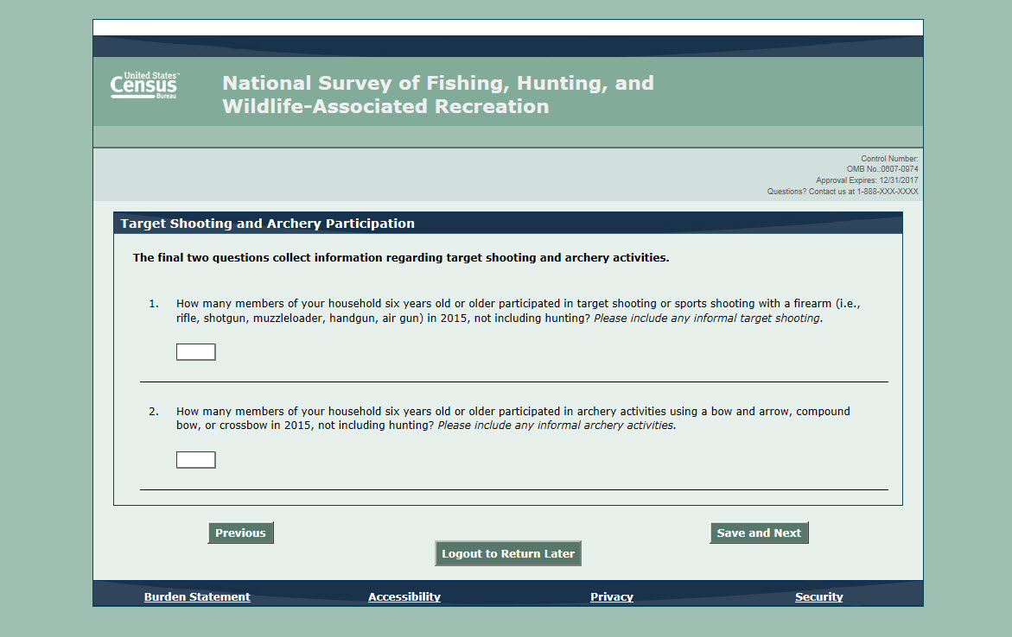This screenshot has height=637, width=1012.
Task: Focus the target shooting participants input box
Action: (x=195, y=352)
